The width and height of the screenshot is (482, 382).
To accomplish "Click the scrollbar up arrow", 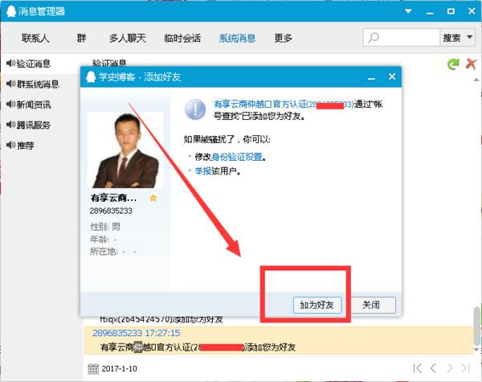I will (x=476, y=80).
